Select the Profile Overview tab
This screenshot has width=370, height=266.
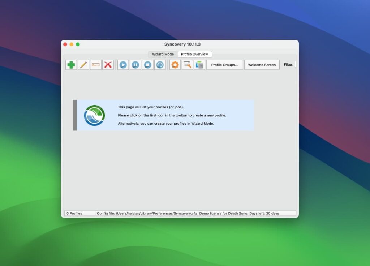tap(194, 54)
